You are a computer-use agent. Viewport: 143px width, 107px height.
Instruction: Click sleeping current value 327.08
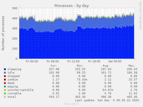click(x=54, y=69)
